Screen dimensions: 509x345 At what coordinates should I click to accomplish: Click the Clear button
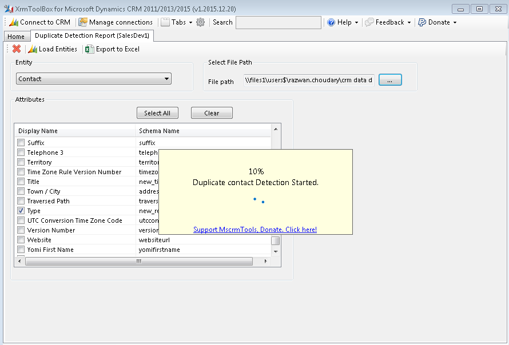(x=212, y=113)
